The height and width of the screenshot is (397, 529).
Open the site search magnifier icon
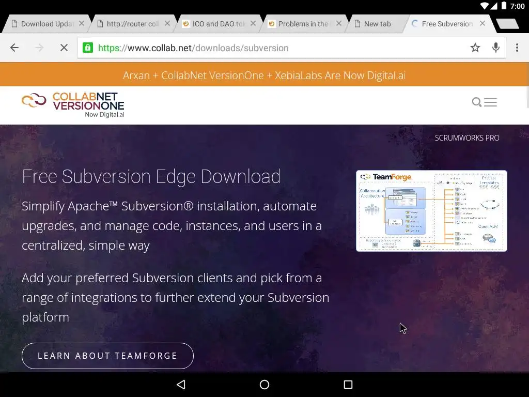click(x=476, y=102)
